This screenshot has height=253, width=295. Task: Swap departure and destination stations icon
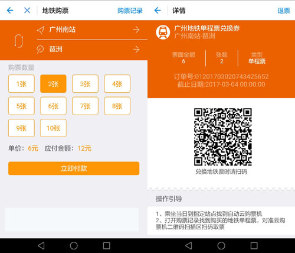(x=19, y=41)
